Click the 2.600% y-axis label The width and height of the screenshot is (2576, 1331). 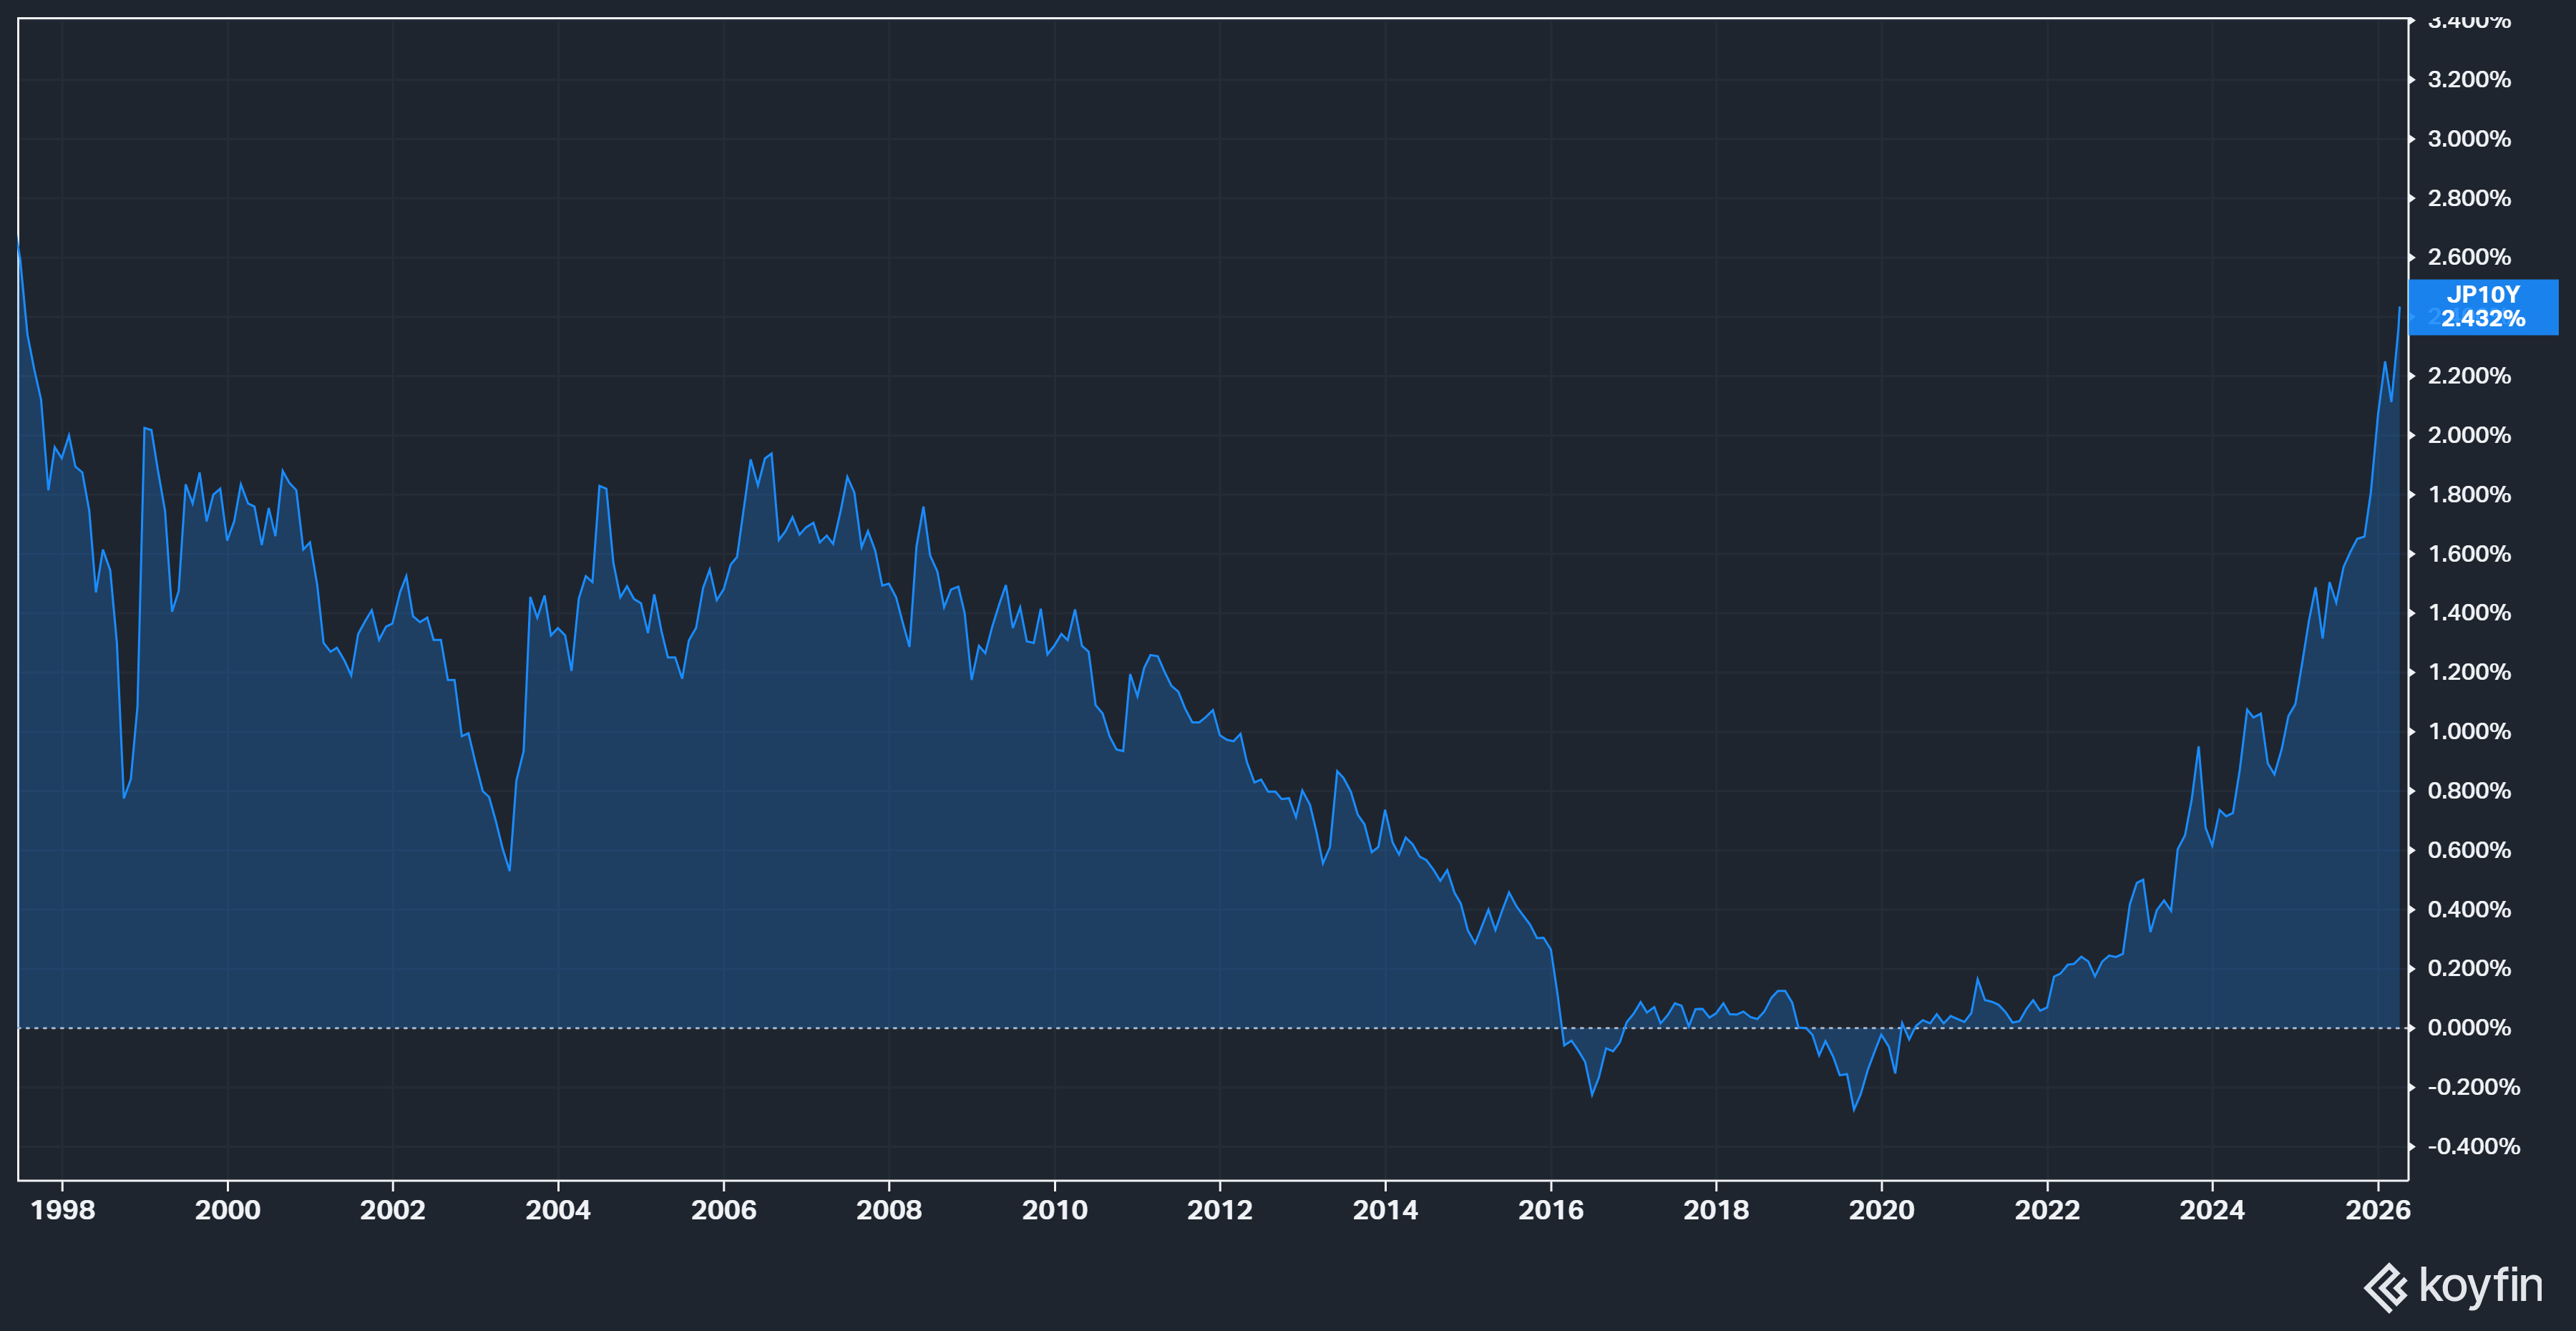tap(2469, 258)
